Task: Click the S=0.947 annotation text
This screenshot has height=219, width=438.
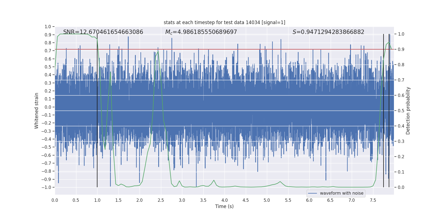Action: (328, 32)
